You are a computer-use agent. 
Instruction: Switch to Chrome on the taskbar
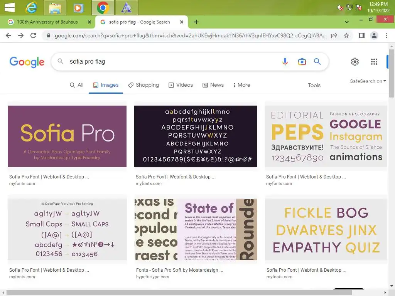point(103,8)
